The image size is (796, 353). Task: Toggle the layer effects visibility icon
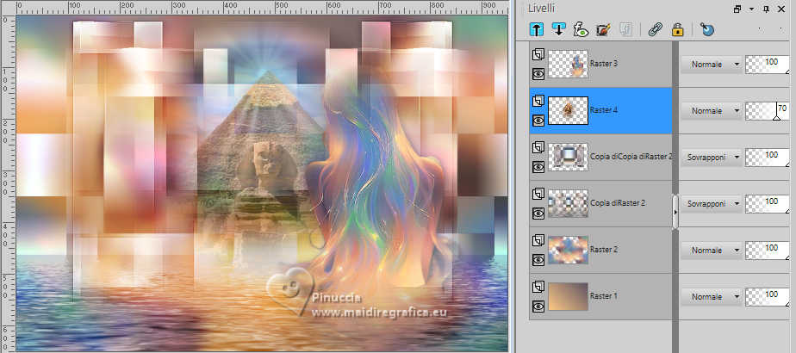tap(581, 29)
